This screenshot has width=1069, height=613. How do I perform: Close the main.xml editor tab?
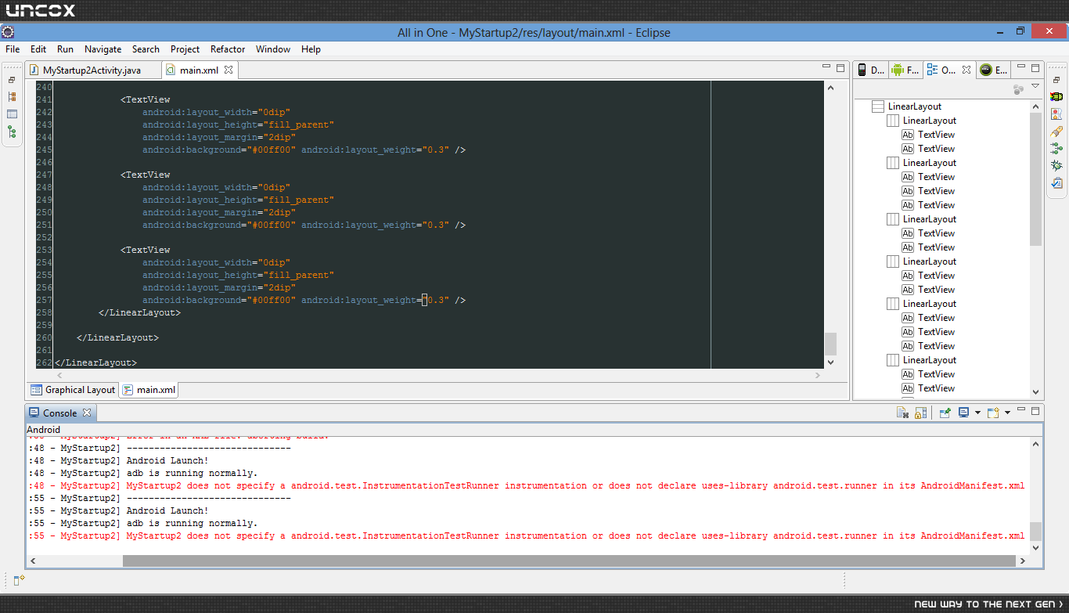coord(229,70)
